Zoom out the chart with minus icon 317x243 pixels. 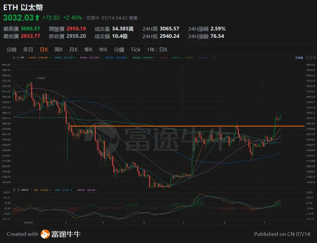pyautogui.click(x=311, y=58)
